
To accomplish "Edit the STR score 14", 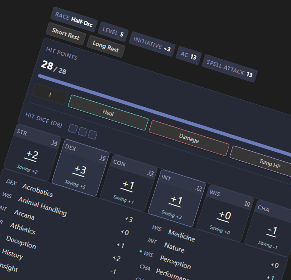I will point(55,143).
